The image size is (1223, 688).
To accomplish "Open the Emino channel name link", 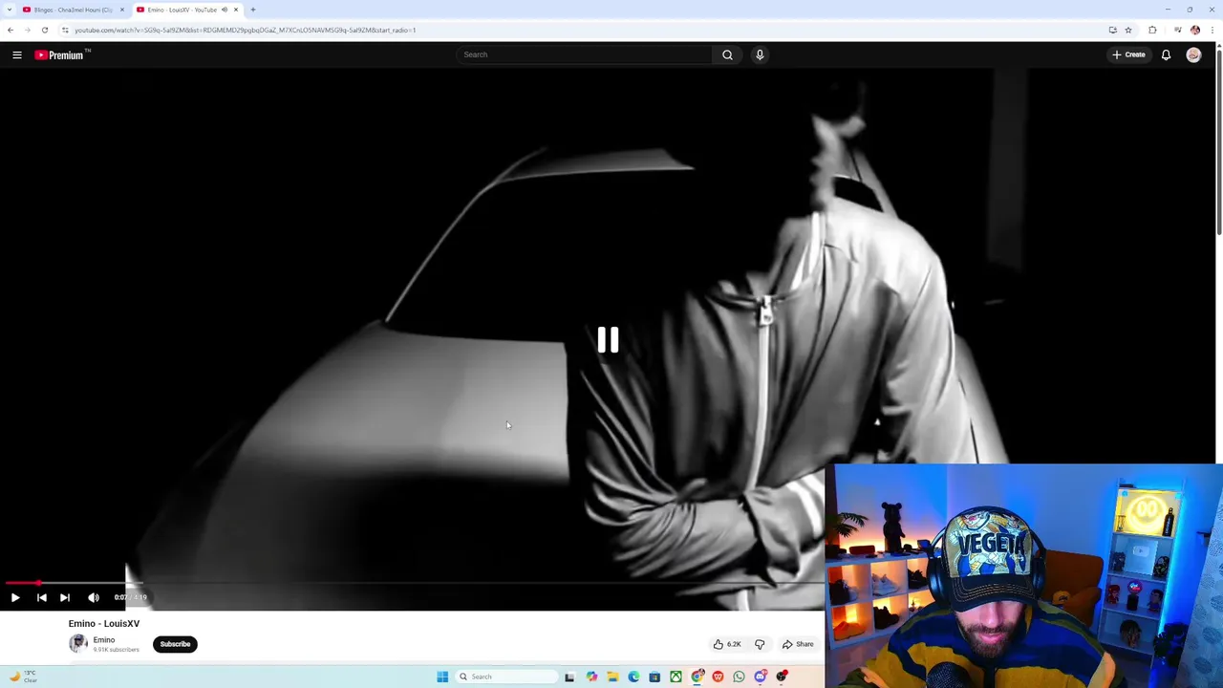I will pos(104,639).
